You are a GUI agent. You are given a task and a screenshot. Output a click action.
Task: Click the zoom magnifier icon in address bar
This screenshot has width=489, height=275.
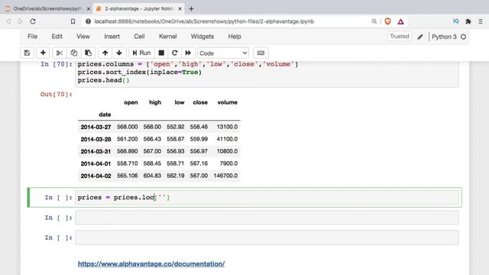pos(374,21)
